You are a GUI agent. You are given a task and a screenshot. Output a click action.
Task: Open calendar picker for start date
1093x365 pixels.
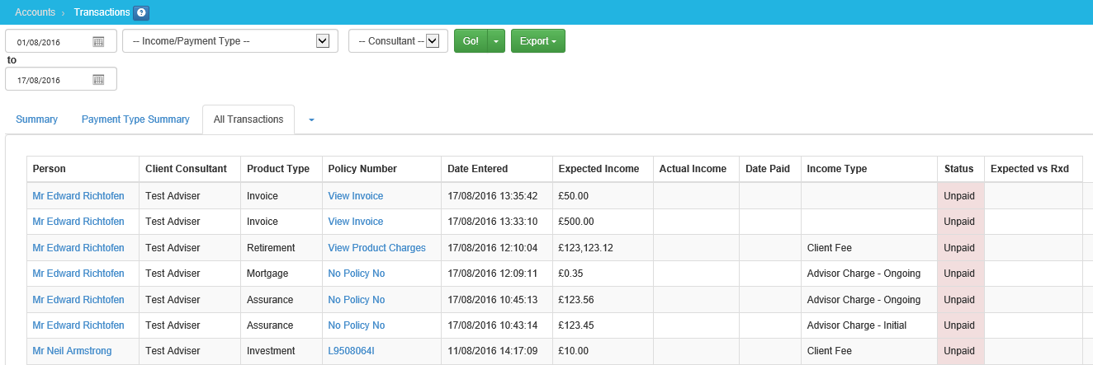tap(98, 41)
